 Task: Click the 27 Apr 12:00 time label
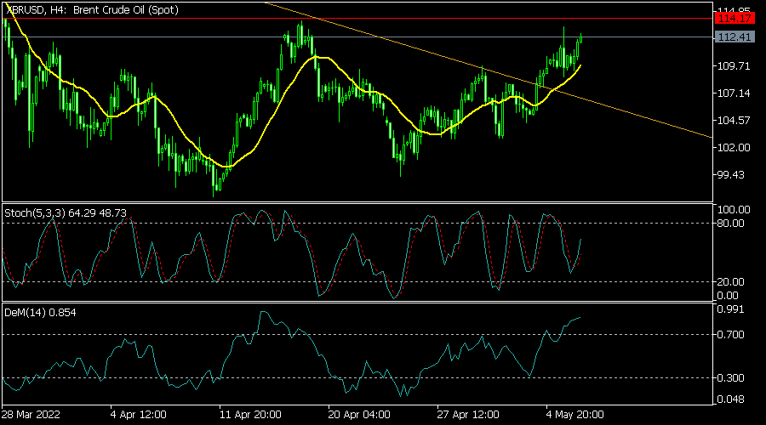tap(468, 415)
